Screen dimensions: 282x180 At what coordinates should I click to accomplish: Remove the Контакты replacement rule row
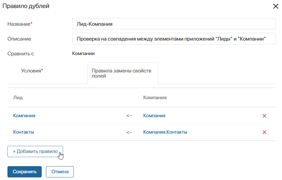264,132
